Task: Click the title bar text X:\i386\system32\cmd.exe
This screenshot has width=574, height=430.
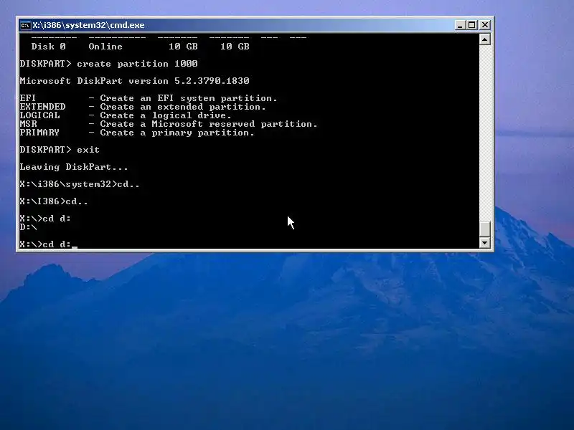Action: tap(88, 25)
